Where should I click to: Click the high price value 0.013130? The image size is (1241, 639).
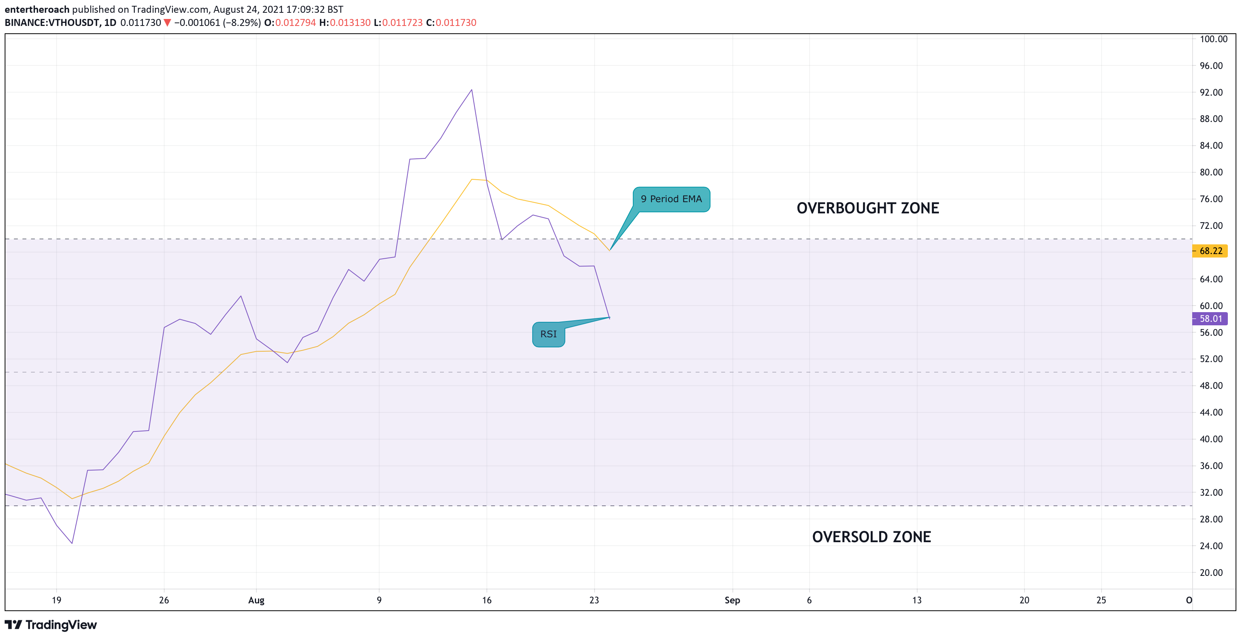point(350,22)
